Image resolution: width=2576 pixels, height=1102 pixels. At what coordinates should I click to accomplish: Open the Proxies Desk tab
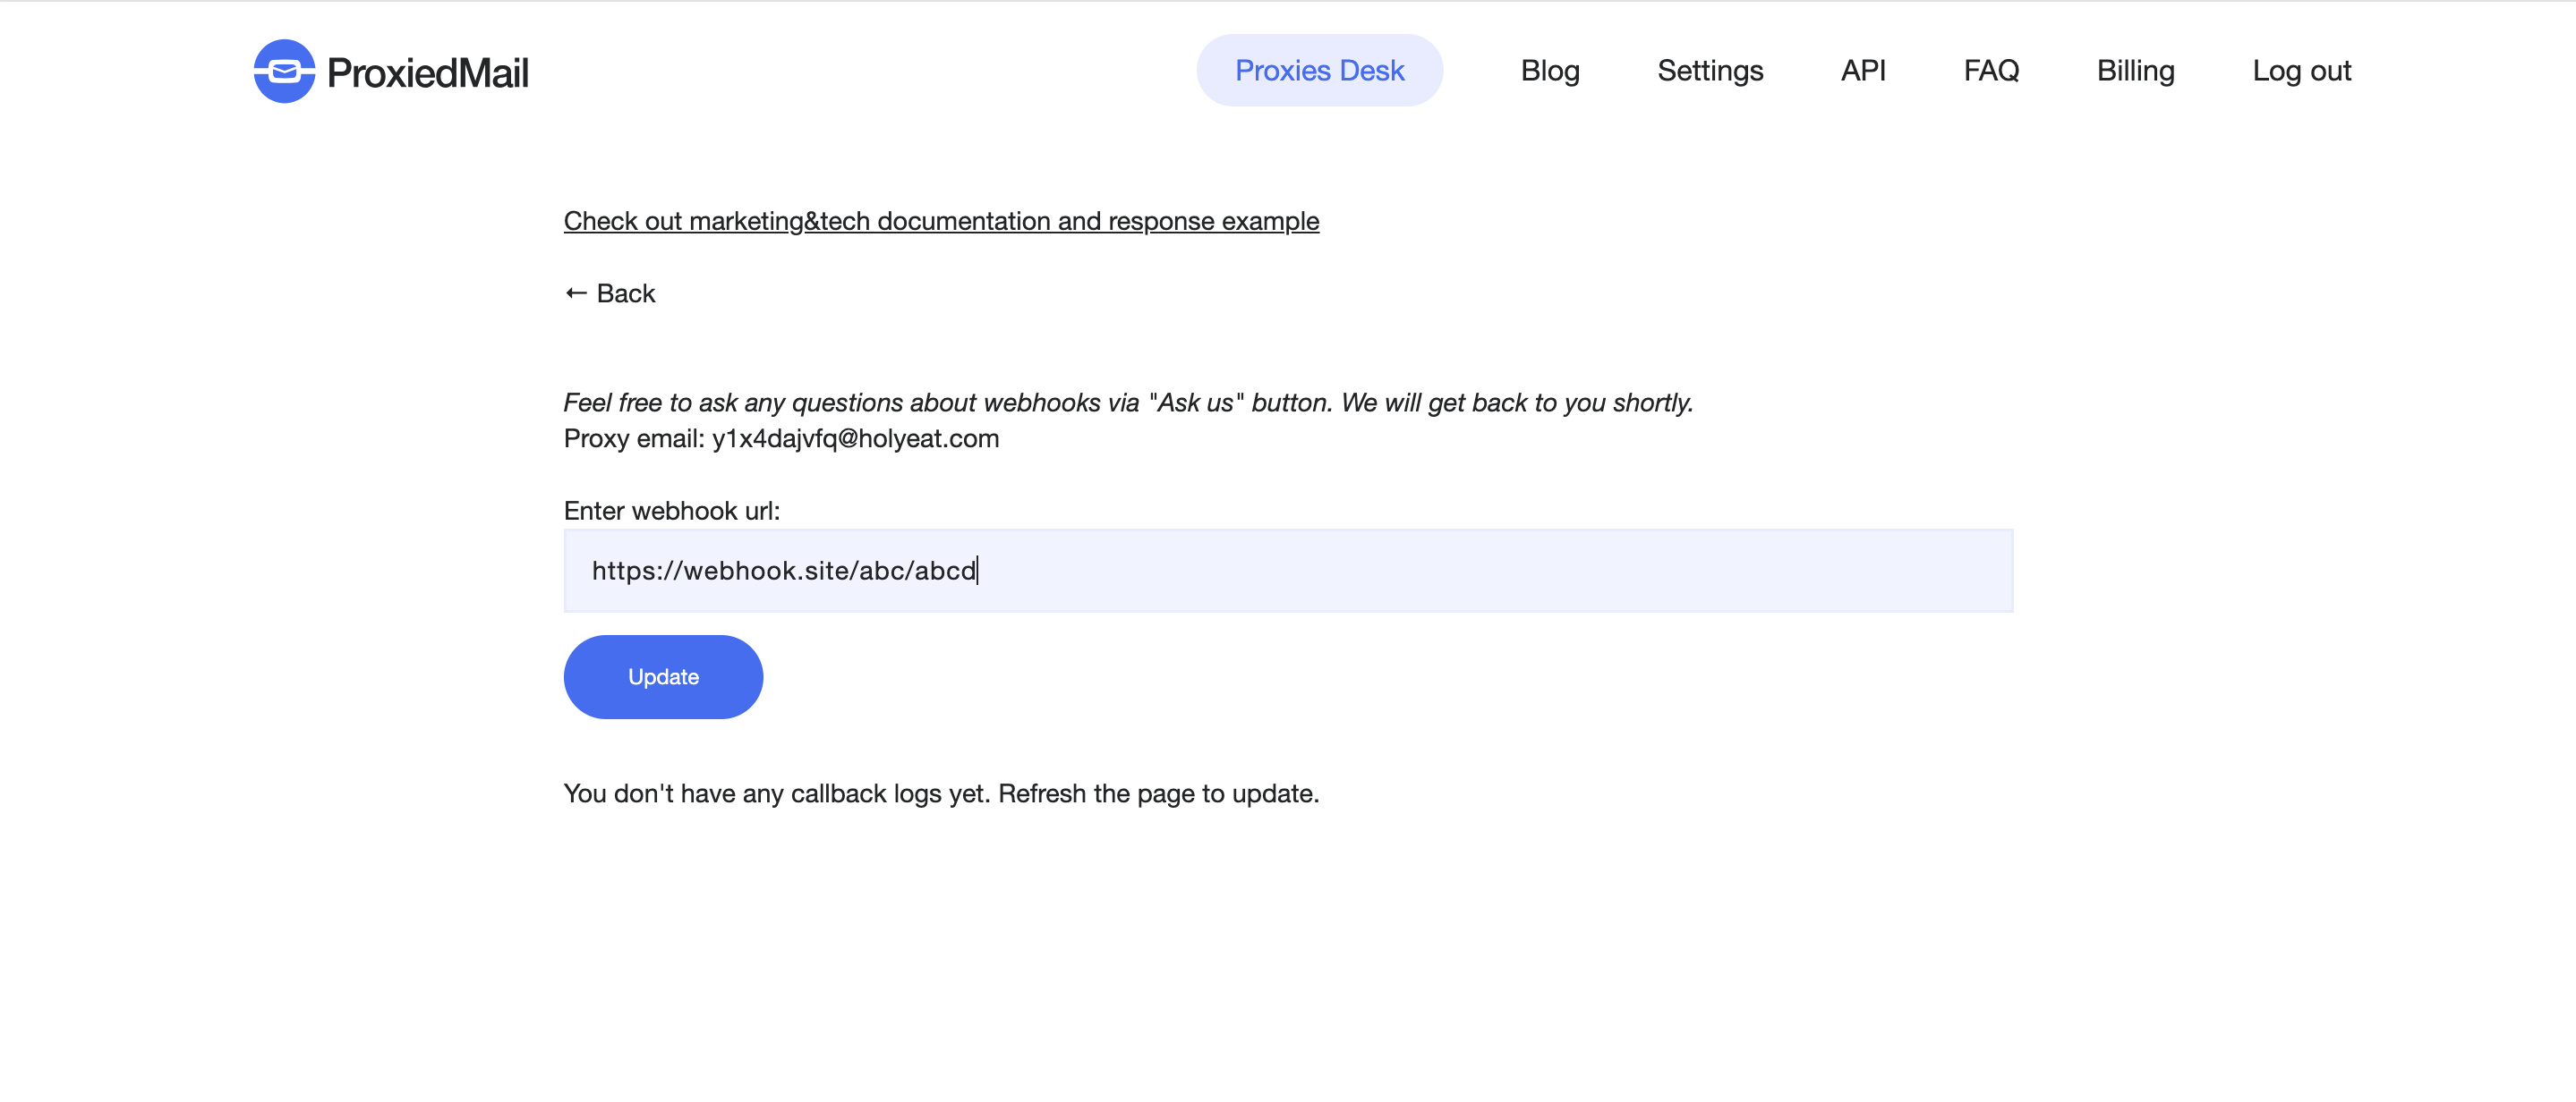point(1319,71)
